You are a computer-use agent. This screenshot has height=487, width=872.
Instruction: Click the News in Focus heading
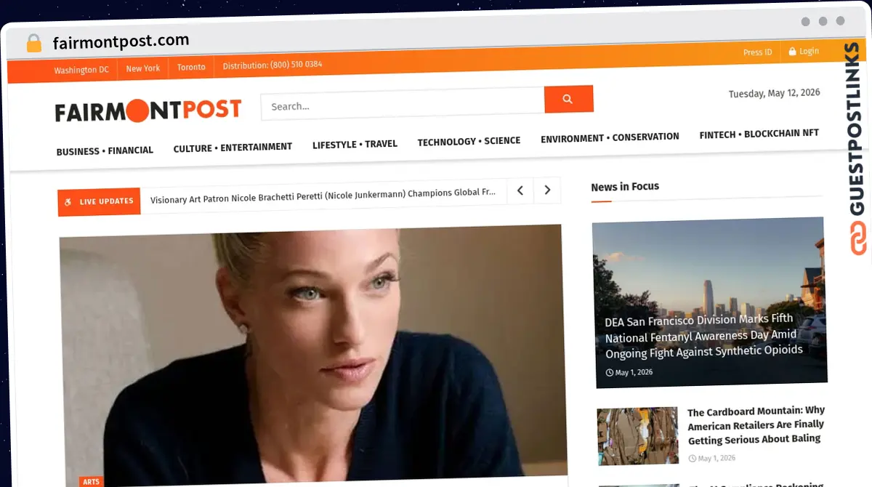point(625,187)
